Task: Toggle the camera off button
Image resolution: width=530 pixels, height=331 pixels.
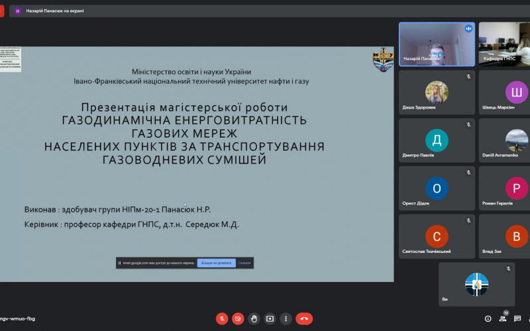Action: [x=238, y=318]
